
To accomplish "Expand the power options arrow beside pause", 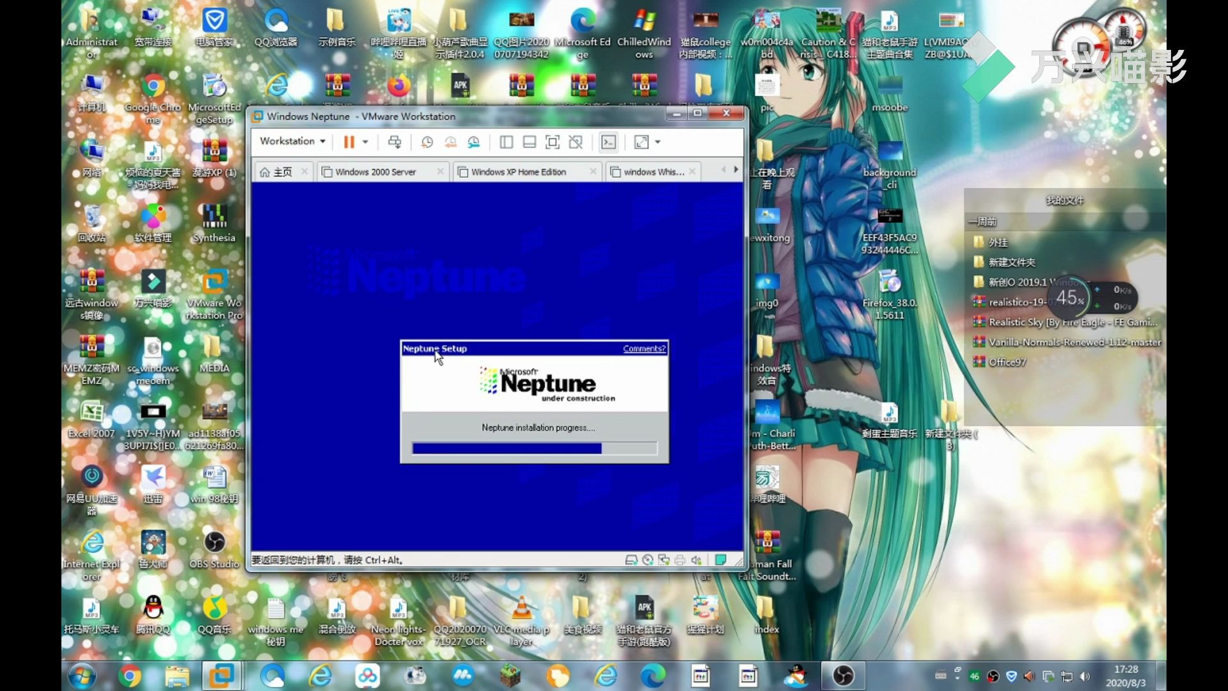I will [x=365, y=142].
